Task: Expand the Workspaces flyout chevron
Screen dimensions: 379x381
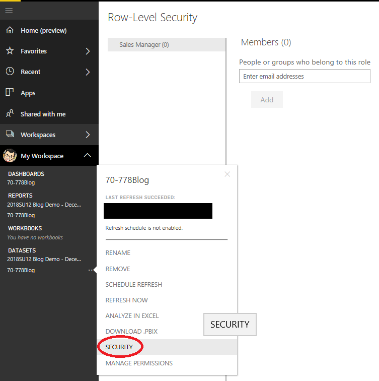Action: tap(88, 135)
